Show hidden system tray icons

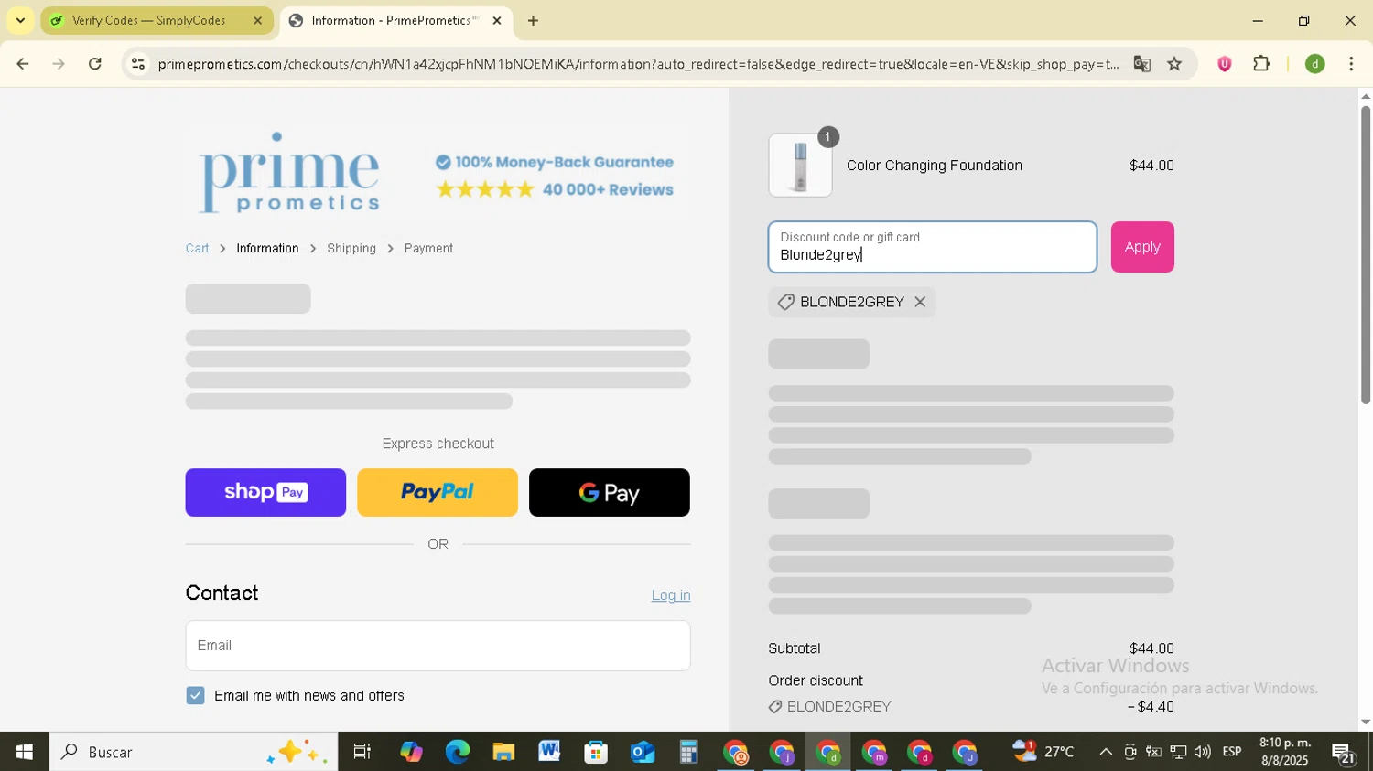(1106, 752)
